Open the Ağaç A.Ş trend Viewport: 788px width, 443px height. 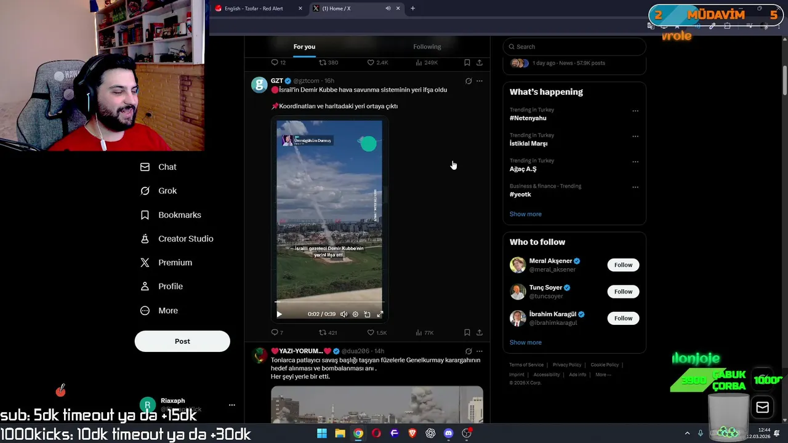(523, 169)
